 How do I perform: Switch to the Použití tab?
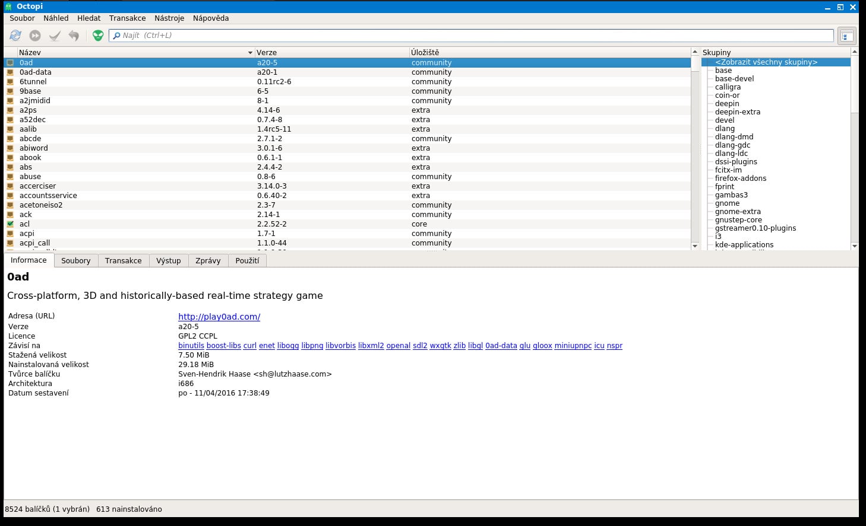click(247, 261)
